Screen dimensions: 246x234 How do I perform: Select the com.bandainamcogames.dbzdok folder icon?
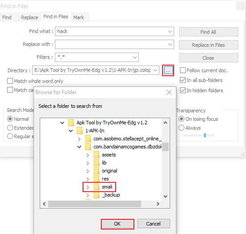[88, 147]
